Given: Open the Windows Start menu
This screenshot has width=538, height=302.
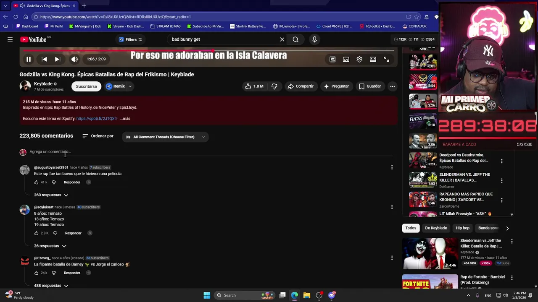Looking at the screenshot, I should pos(207,295).
